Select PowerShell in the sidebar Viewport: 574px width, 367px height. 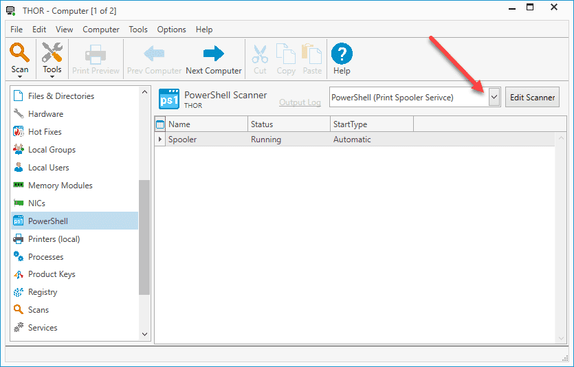[x=75, y=221]
